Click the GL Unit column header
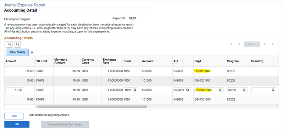Image resolution: width=283 pixels, height=131 pixels. pos(41,61)
